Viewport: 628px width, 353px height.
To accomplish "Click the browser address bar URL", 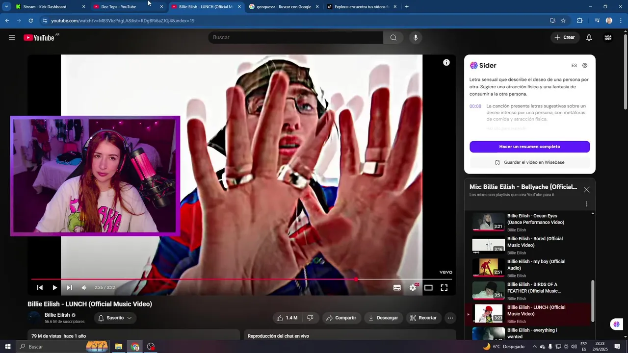I will coord(123,21).
